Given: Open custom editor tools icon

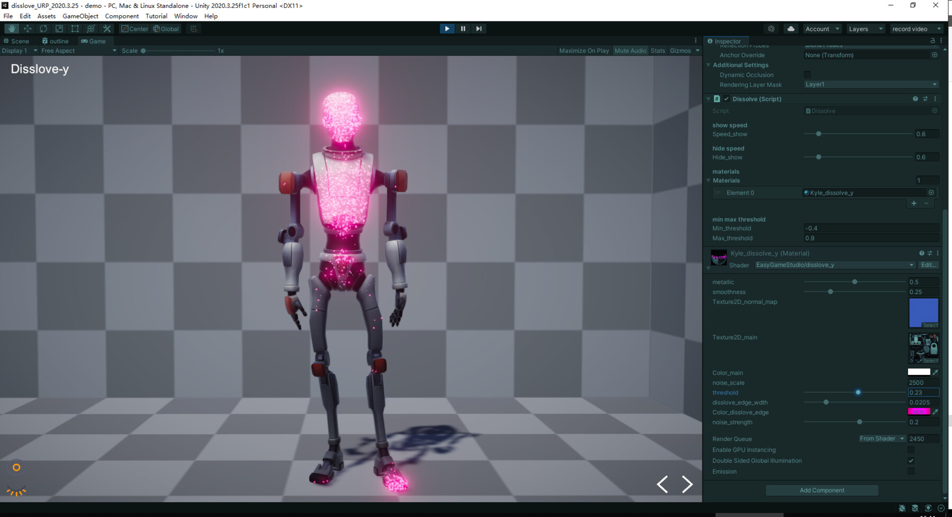Looking at the screenshot, I should pos(107,29).
